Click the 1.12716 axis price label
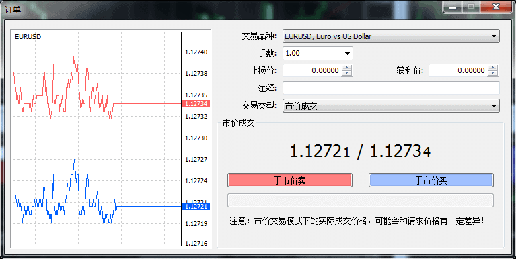 tap(196, 244)
